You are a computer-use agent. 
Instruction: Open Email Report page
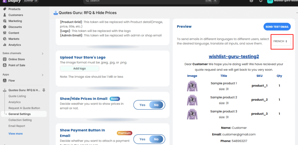click(17, 126)
